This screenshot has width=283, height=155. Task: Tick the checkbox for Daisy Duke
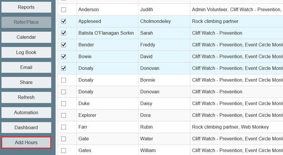coord(63,103)
